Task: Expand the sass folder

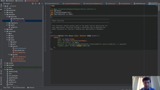Action: pos(7,38)
